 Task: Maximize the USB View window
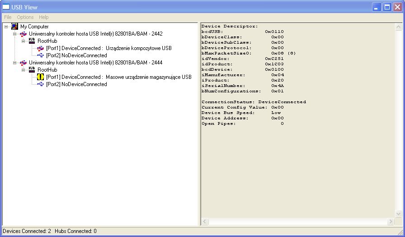tap(387, 7)
